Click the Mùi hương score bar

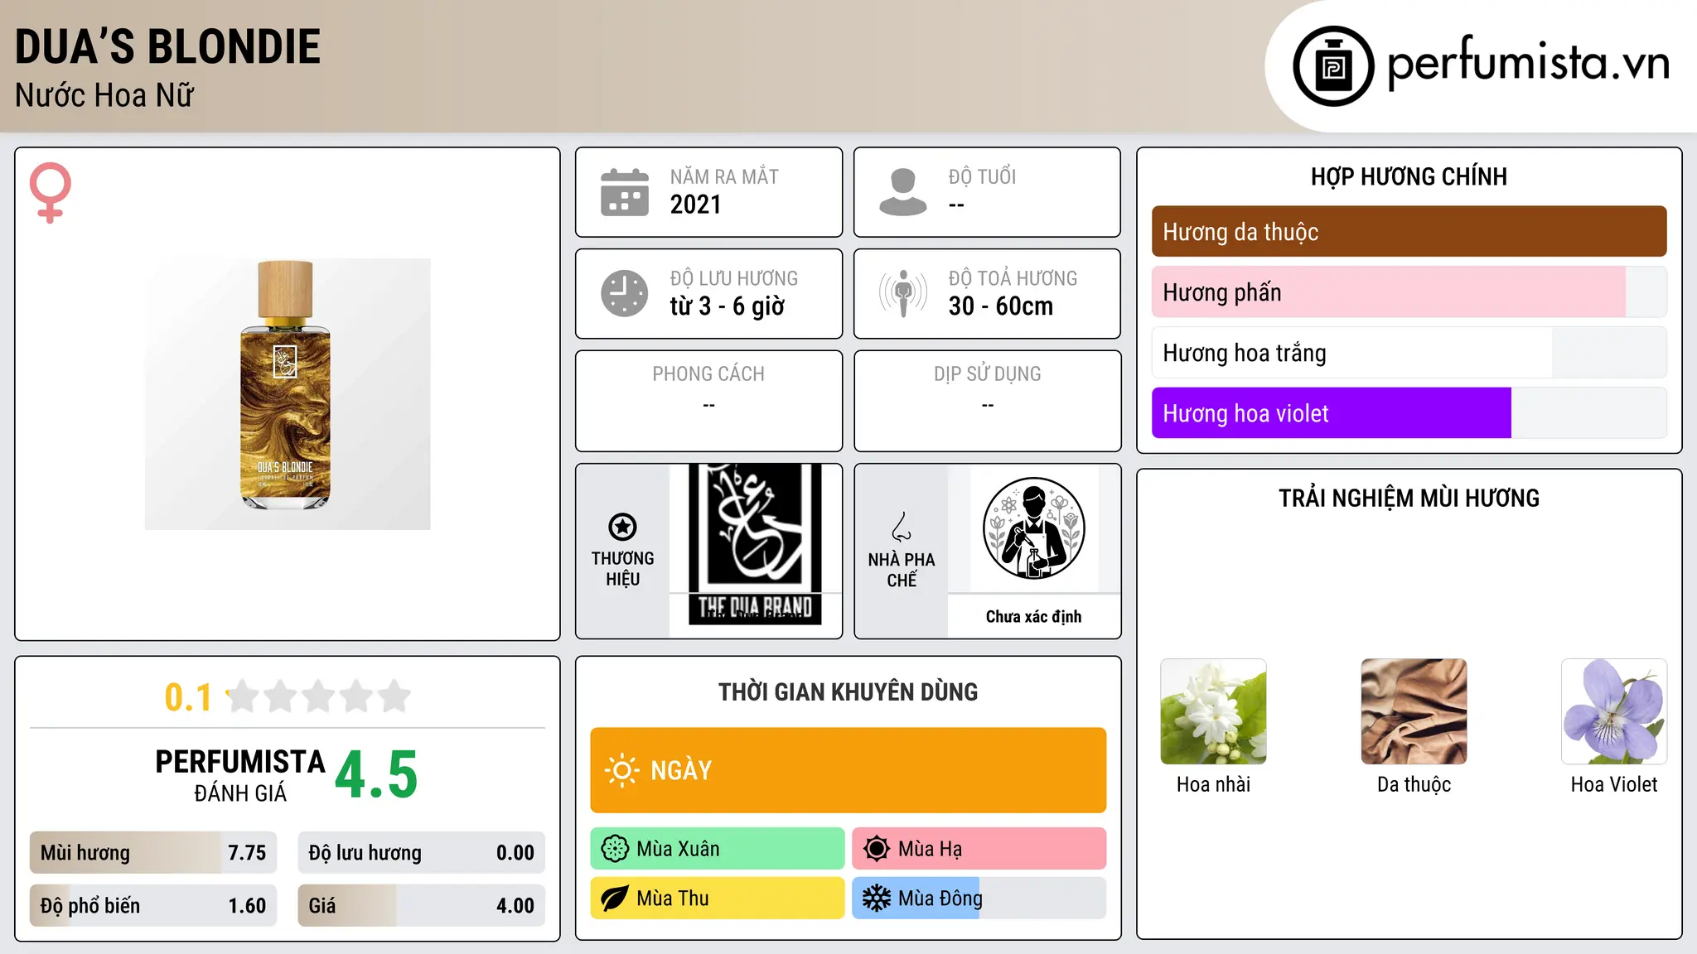[x=153, y=853]
